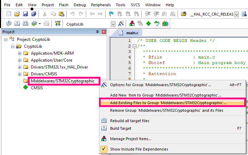Screen dimensions: 248x155
Task: Expand the Application/MDK-ARM group
Action: pyautogui.click(x=19, y=53)
